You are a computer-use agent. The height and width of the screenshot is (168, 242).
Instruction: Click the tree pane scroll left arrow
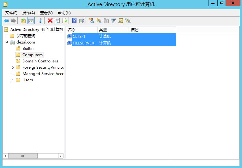pyautogui.click(x=6, y=156)
